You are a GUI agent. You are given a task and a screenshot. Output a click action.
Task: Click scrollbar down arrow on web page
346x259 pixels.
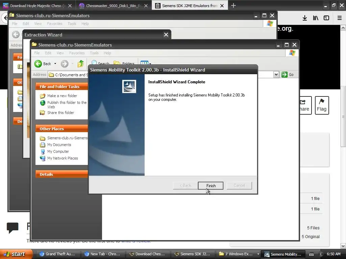click(x=343, y=246)
